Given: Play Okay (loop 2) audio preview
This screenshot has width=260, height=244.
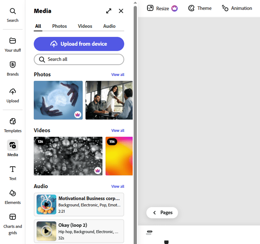Looking at the screenshot, I should pos(46,231).
